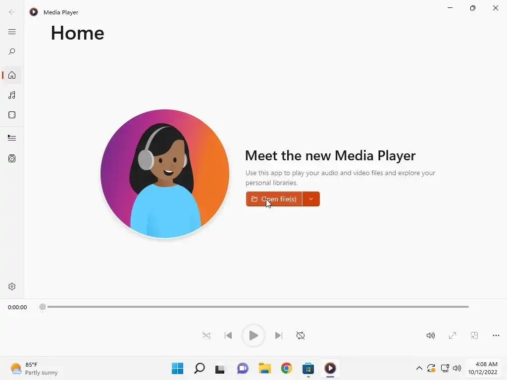This screenshot has width=507, height=380.
Task: Switch to mini player mode
Action: (x=474, y=335)
